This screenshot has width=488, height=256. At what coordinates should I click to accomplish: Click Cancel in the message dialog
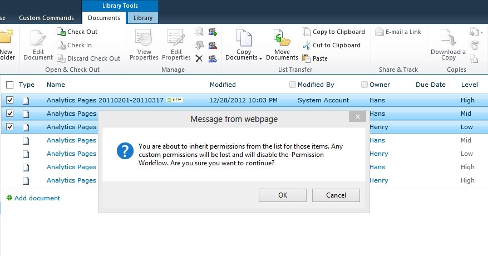(x=336, y=195)
